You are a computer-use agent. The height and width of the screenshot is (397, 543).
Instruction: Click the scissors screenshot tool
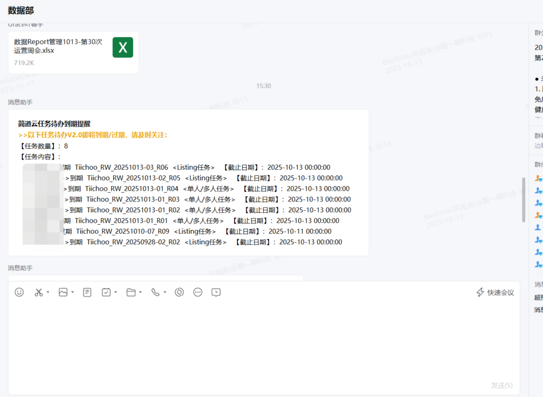pyautogui.click(x=38, y=292)
